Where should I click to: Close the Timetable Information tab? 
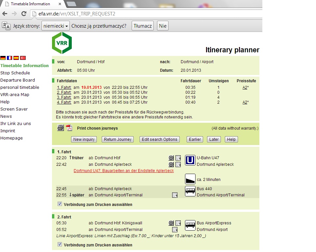(60, 4)
